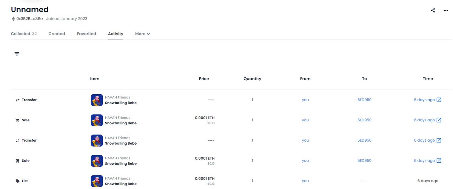Open HAVAH Friends collection in first Sale row

pos(117,118)
